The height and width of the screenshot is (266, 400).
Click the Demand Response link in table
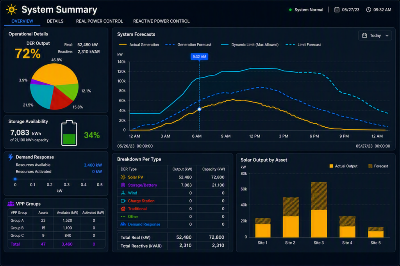click(x=144, y=224)
